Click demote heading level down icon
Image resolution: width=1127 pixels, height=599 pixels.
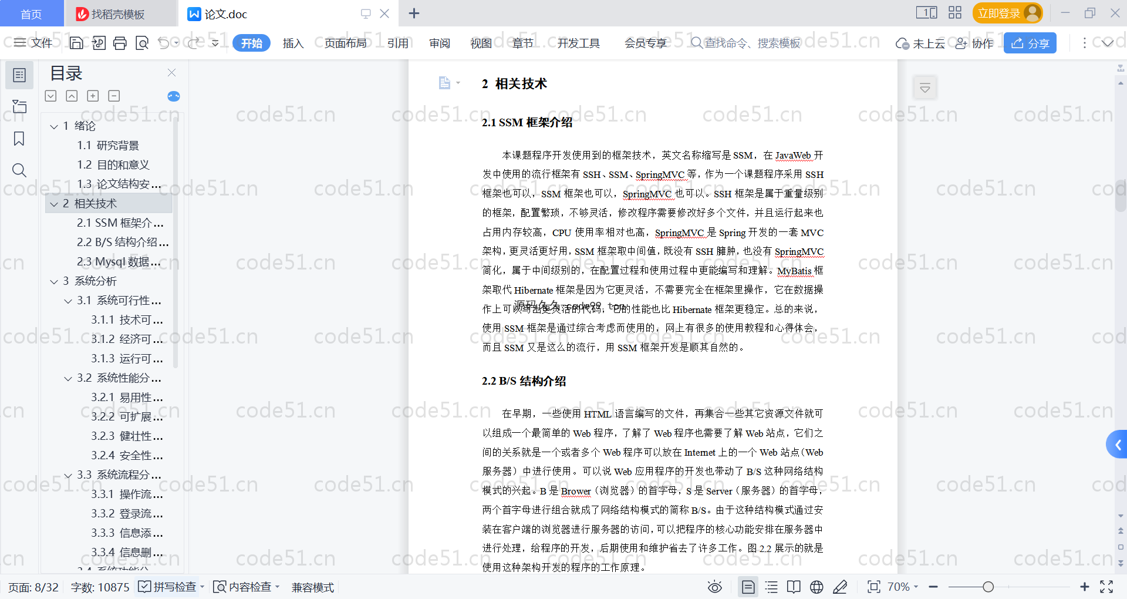(114, 96)
